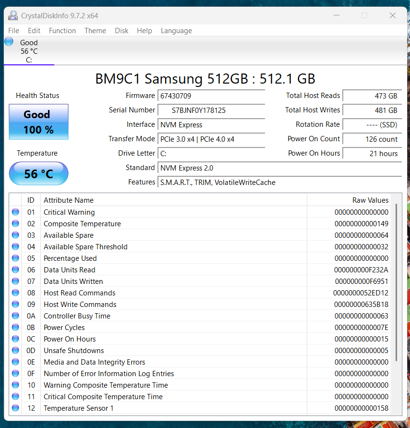Image resolution: width=410 pixels, height=428 pixels.
Task: Click the status dot next to Unsafe Shutdowns
Action: [x=15, y=350]
